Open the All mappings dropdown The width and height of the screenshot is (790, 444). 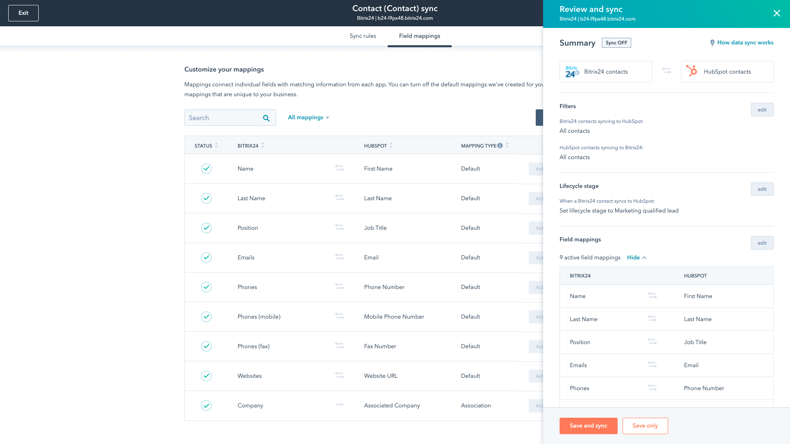coord(308,117)
